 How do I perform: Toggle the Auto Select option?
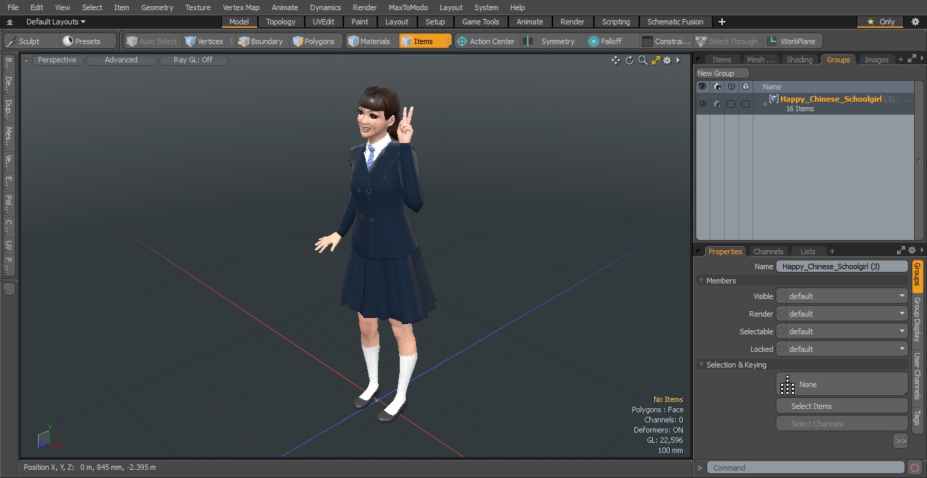[x=151, y=41]
